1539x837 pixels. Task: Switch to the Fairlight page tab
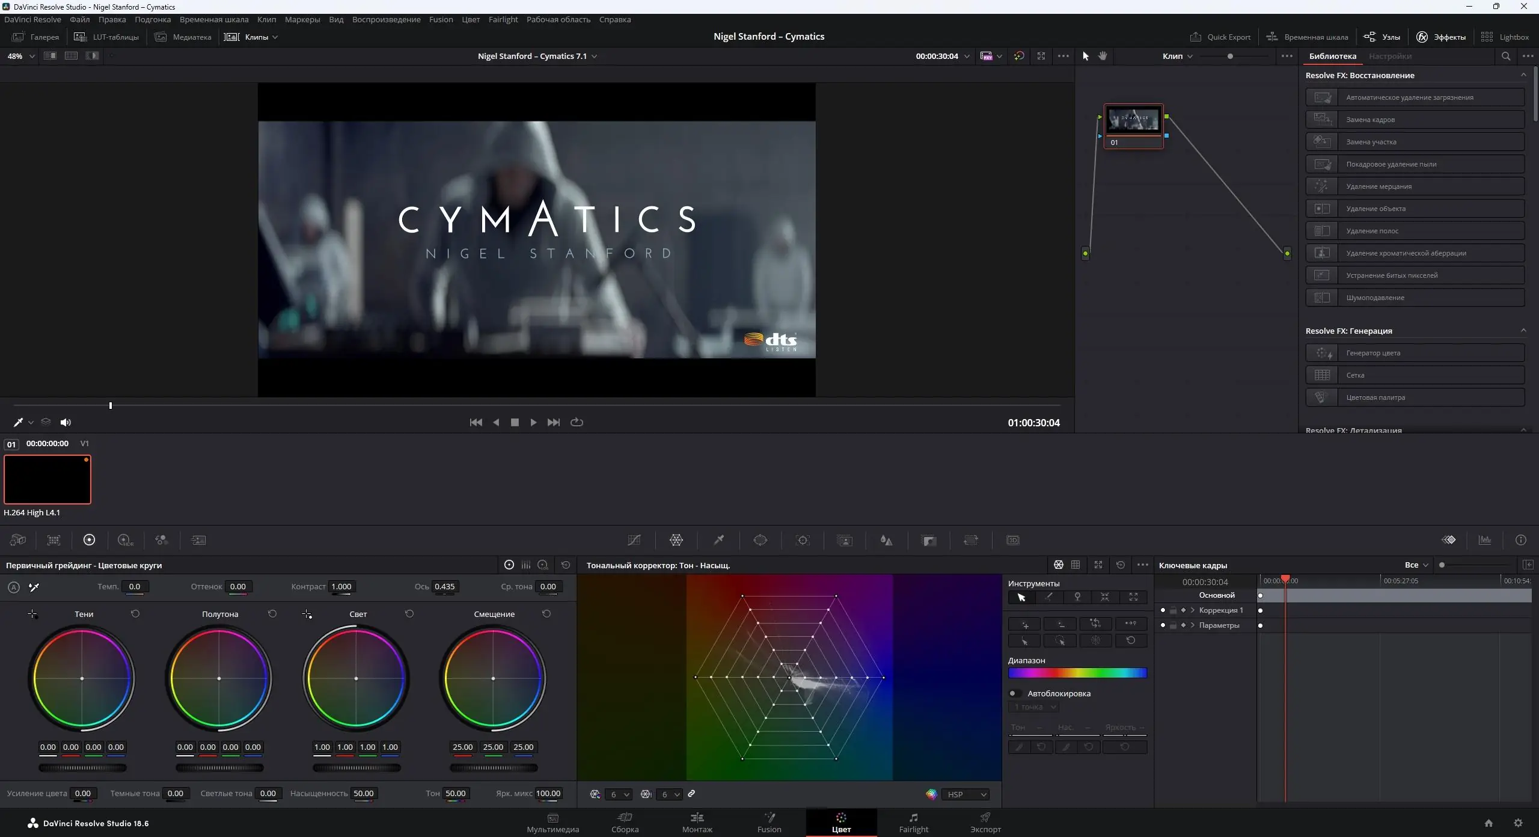[913, 822]
